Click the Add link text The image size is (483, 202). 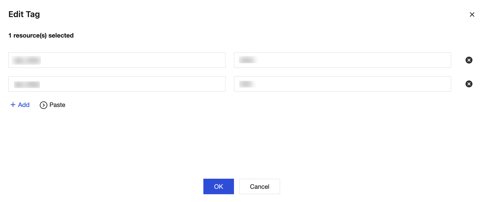click(24, 105)
